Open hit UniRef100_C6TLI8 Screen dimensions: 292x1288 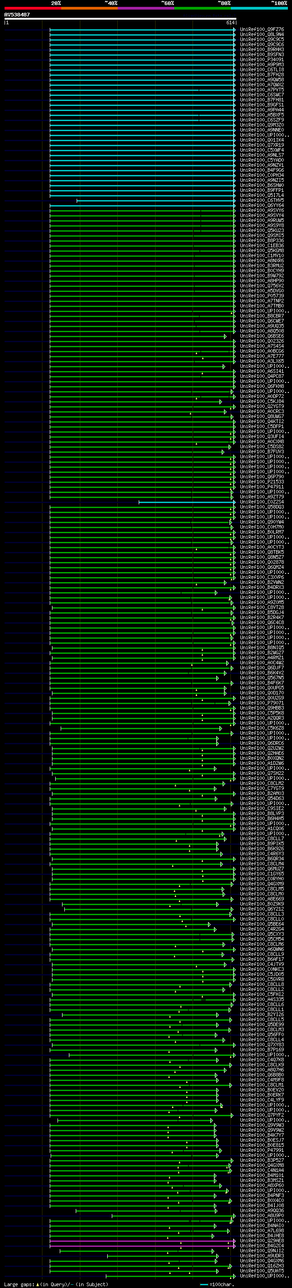(262, 69)
